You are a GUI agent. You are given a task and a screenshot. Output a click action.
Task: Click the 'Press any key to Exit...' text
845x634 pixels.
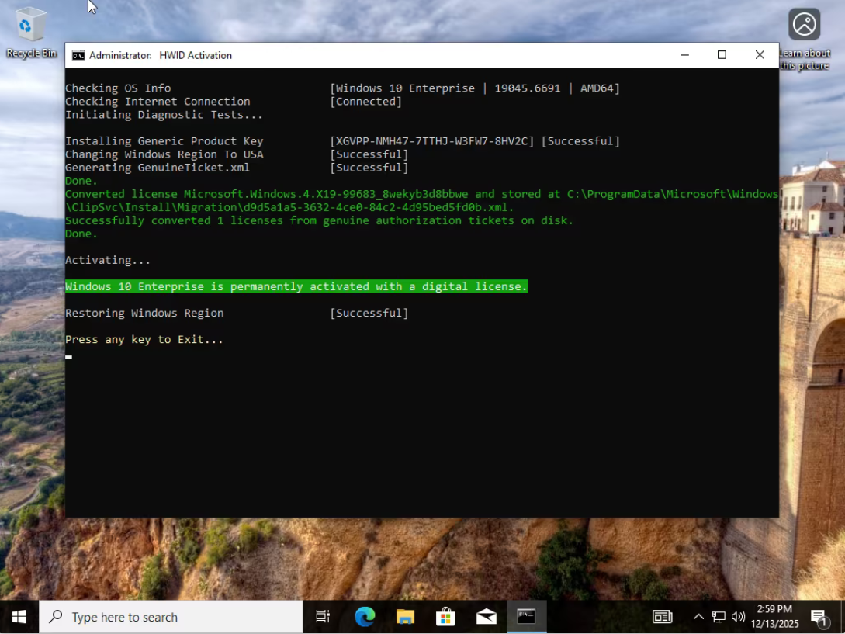(x=144, y=340)
